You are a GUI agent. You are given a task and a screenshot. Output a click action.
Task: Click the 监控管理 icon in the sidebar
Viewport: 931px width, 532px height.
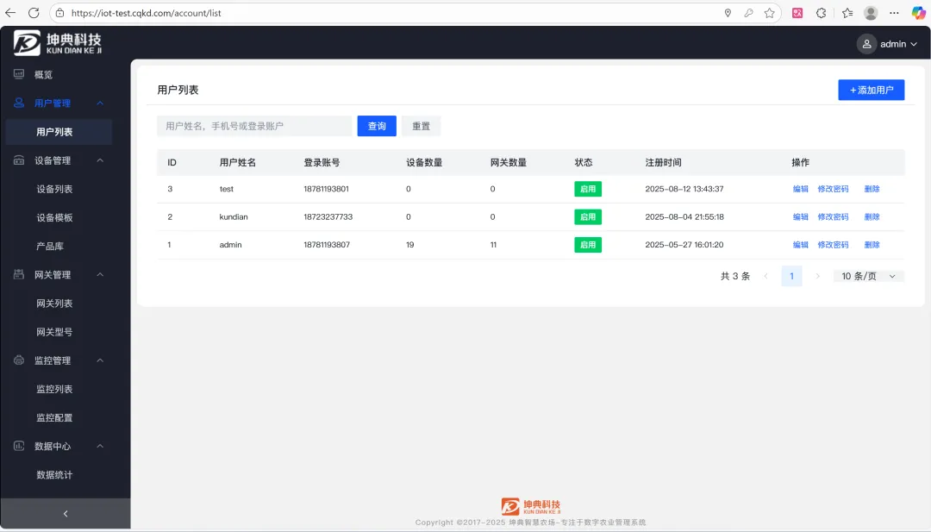coord(19,360)
